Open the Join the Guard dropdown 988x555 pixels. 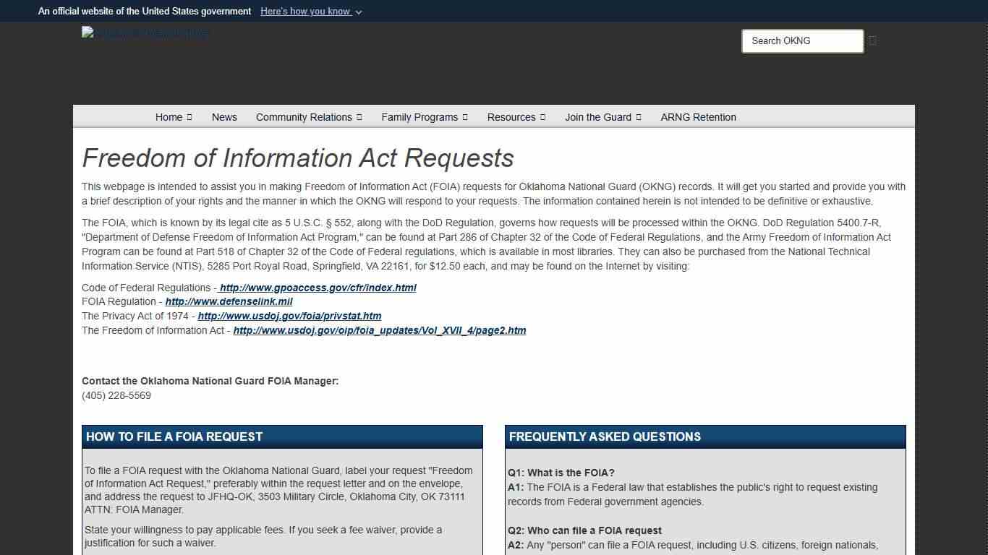602,117
